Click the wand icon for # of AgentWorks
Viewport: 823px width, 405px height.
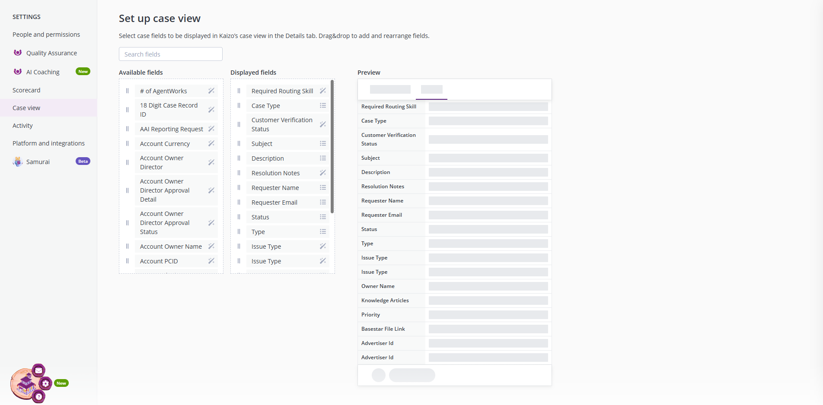211,91
